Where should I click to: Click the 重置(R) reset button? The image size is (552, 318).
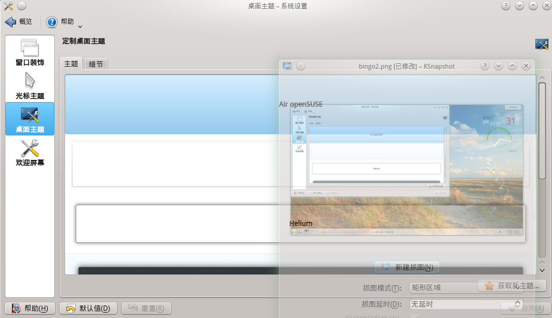(x=146, y=308)
